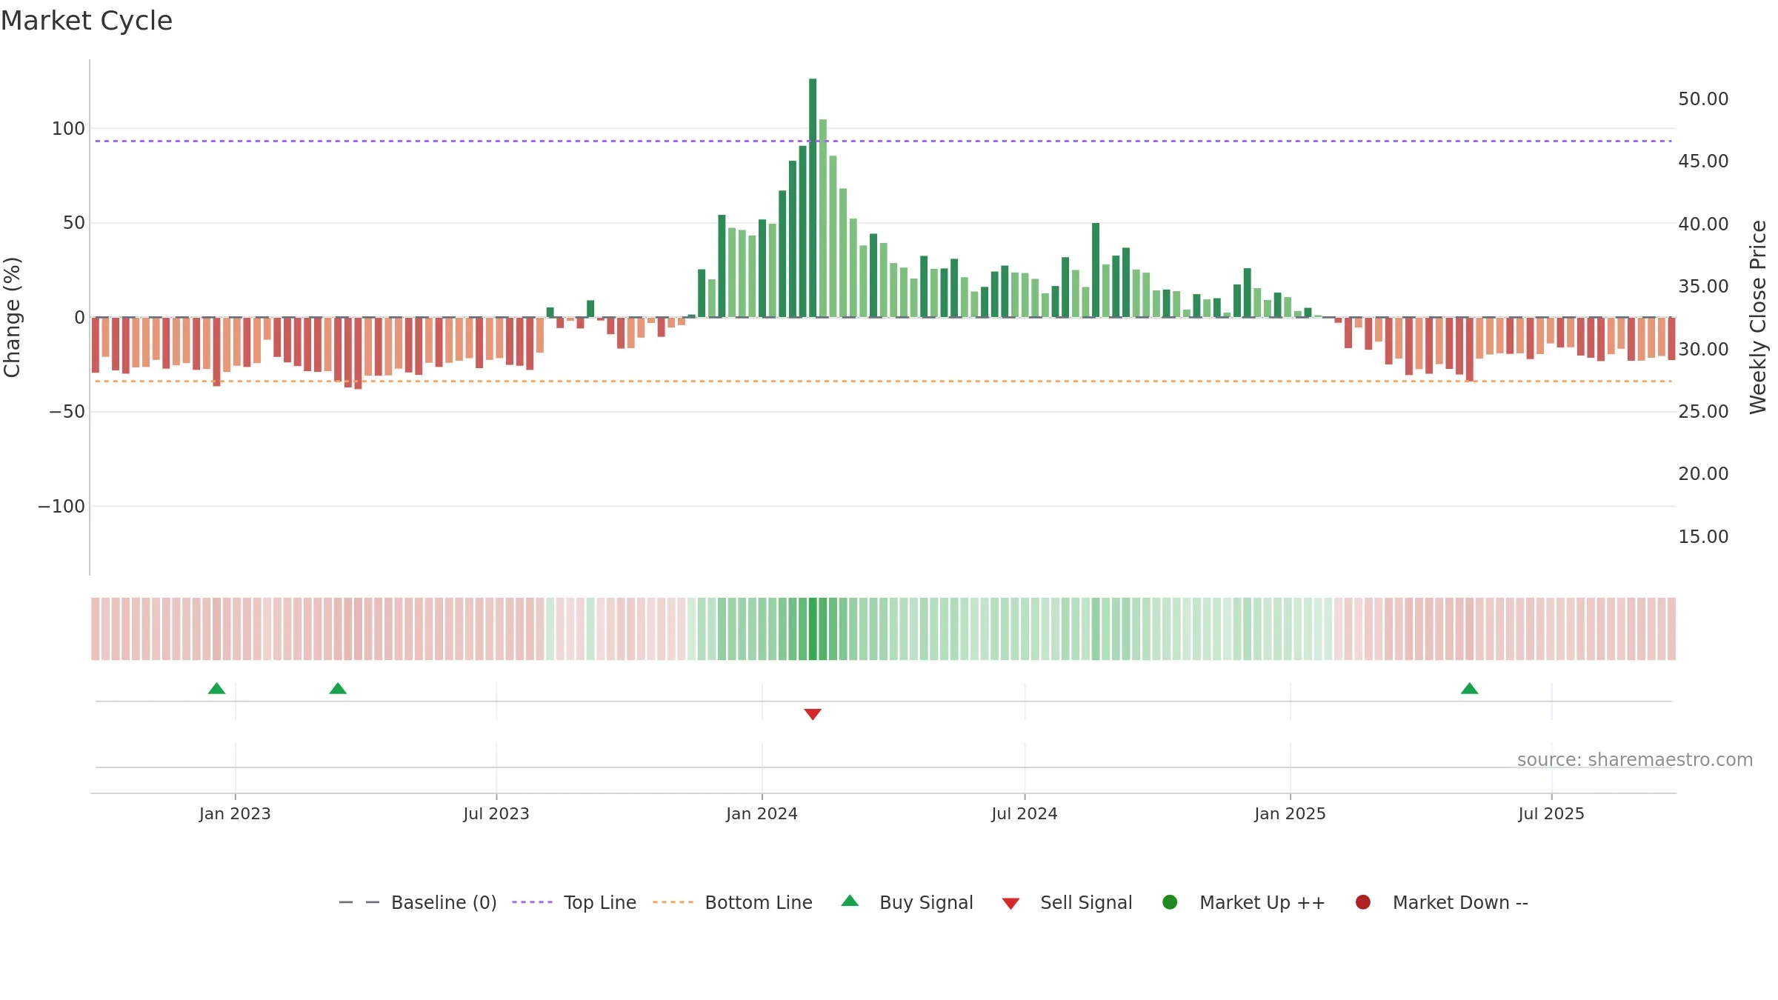Click the Jan 2025 axis label
This screenshot has width=1778, height=1000.
click(x=1290, y=813)
